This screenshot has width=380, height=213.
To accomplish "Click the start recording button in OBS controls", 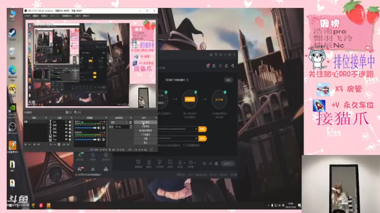I will tap(145, 126).
